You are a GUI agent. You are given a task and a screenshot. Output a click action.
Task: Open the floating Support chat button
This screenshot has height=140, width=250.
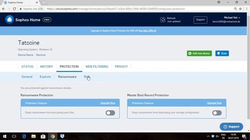coord(231,127)
